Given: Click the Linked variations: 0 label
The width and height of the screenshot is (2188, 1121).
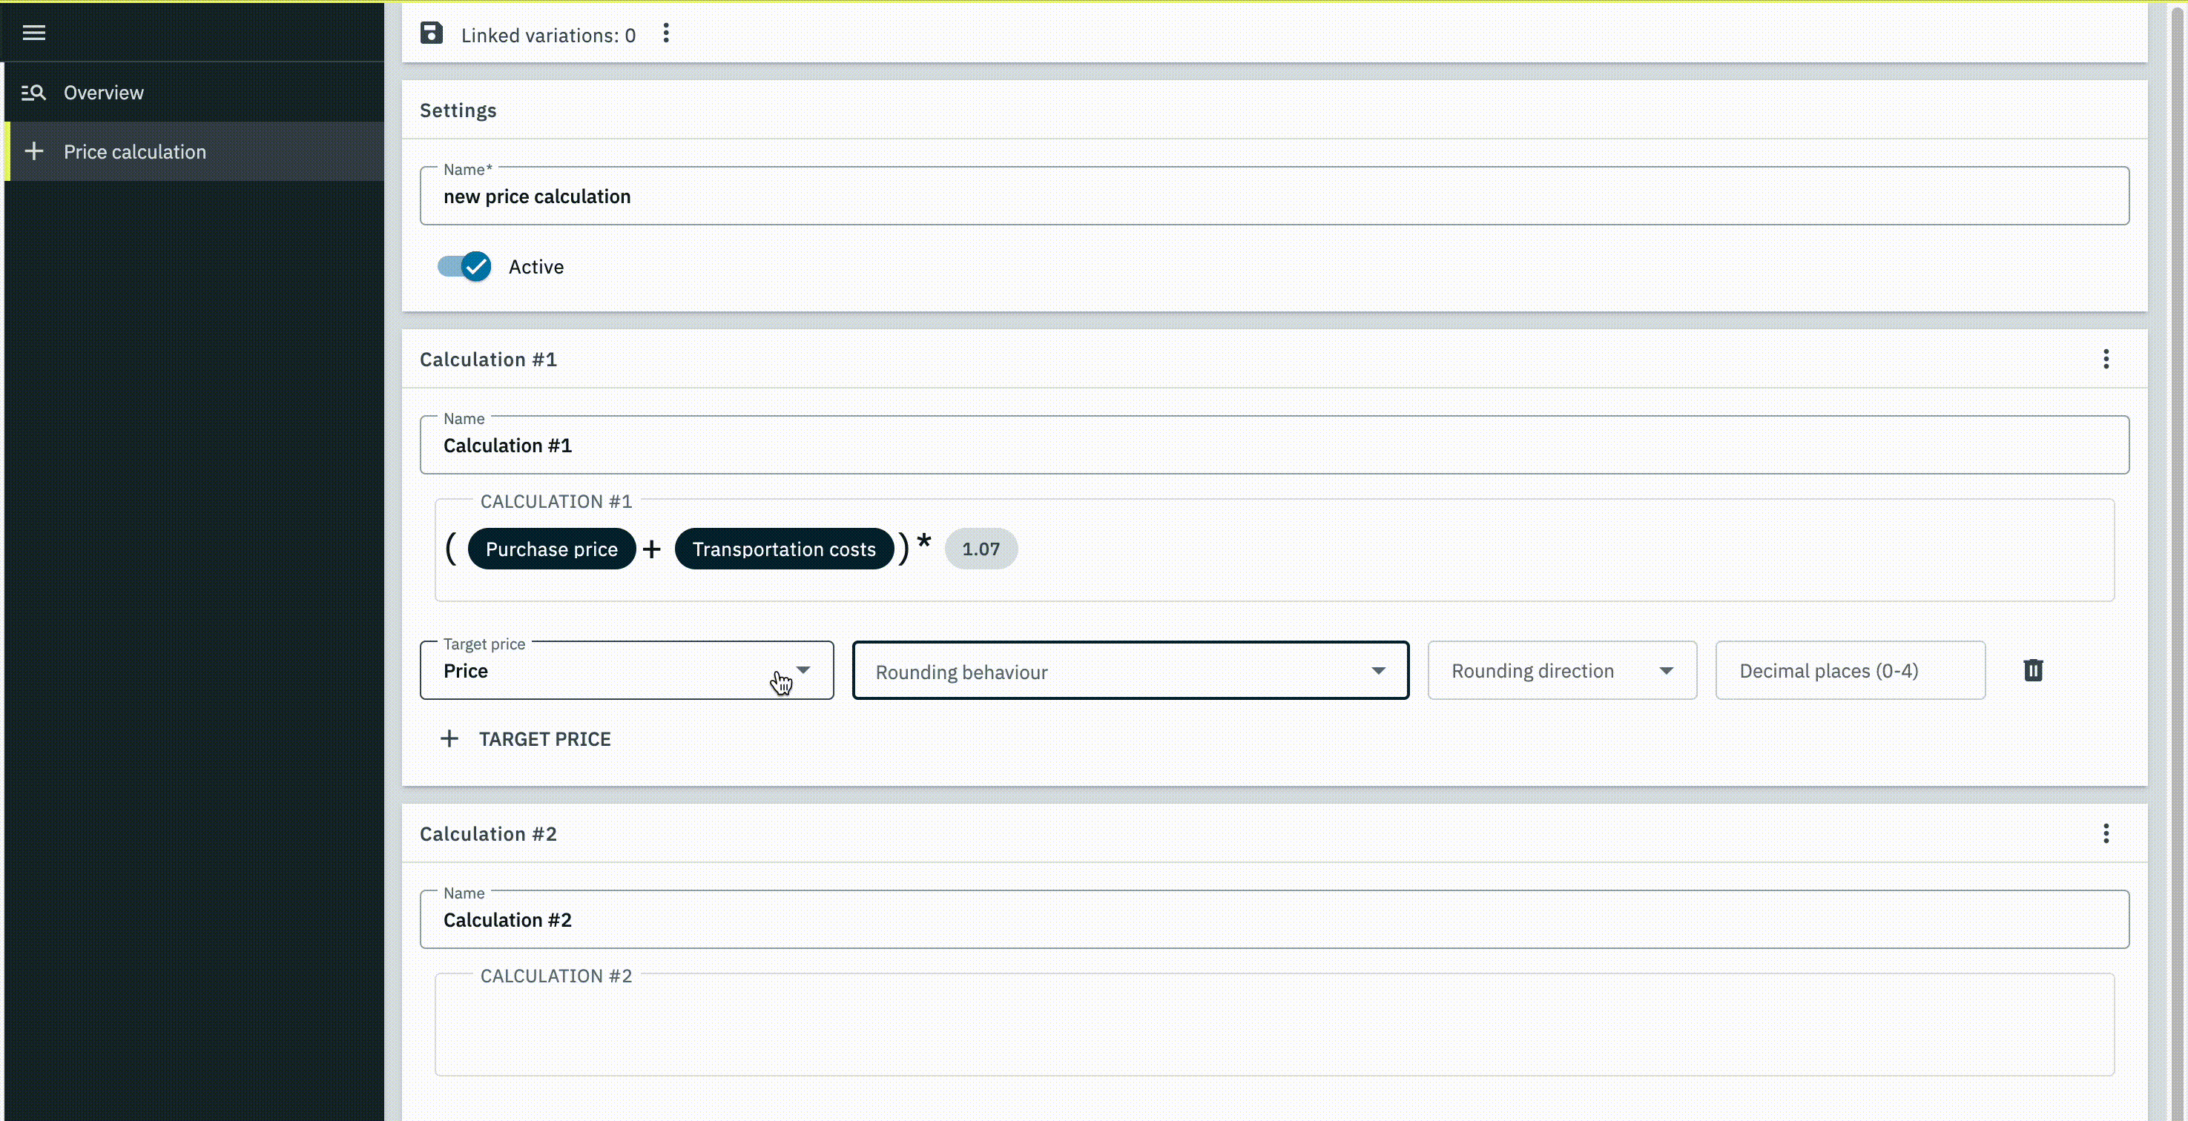Looking at the screenshot, I should (548, 35).
